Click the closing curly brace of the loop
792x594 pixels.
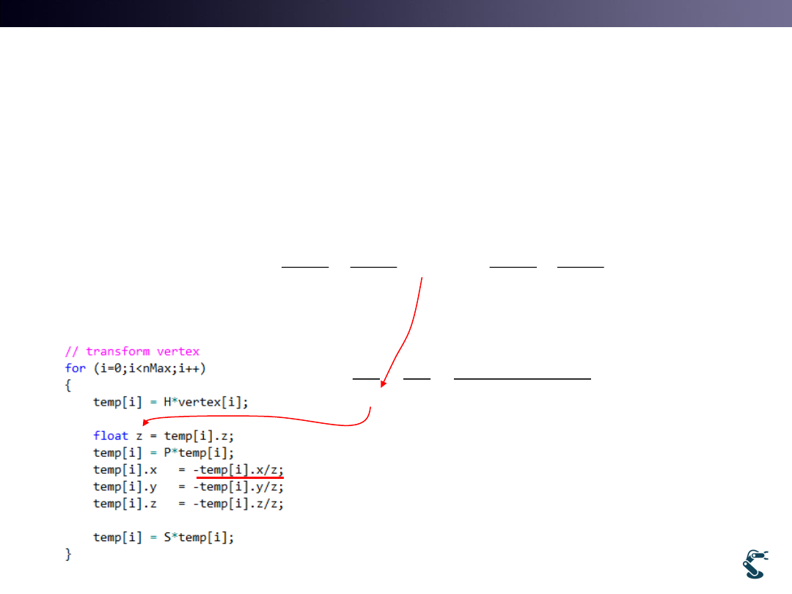[68, 554]
